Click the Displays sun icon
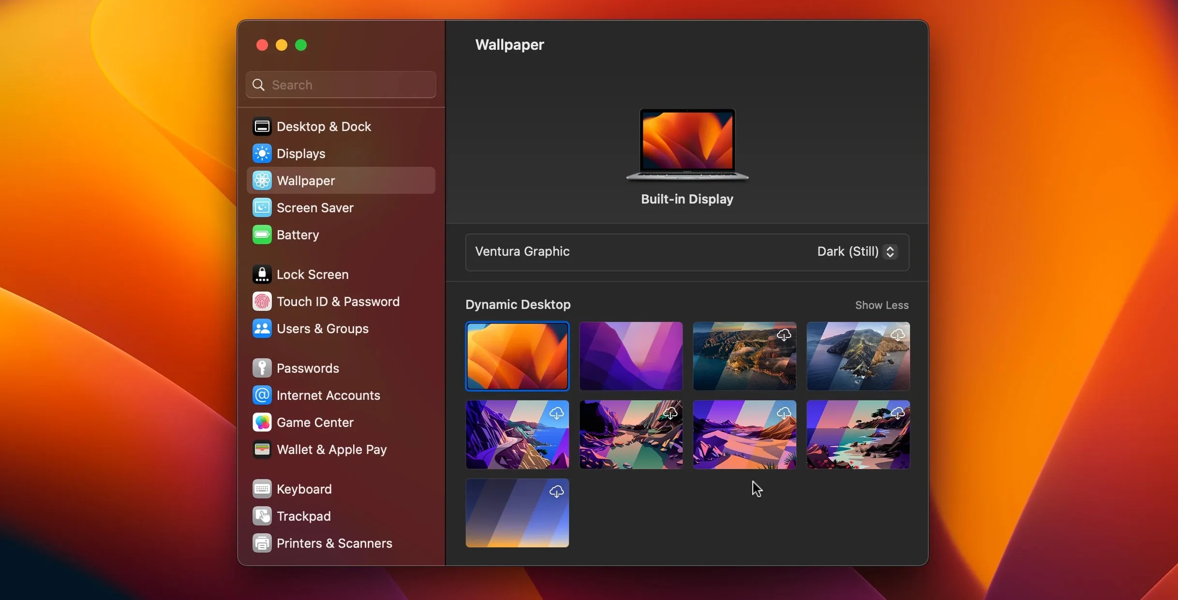 [x=262, y=154]
